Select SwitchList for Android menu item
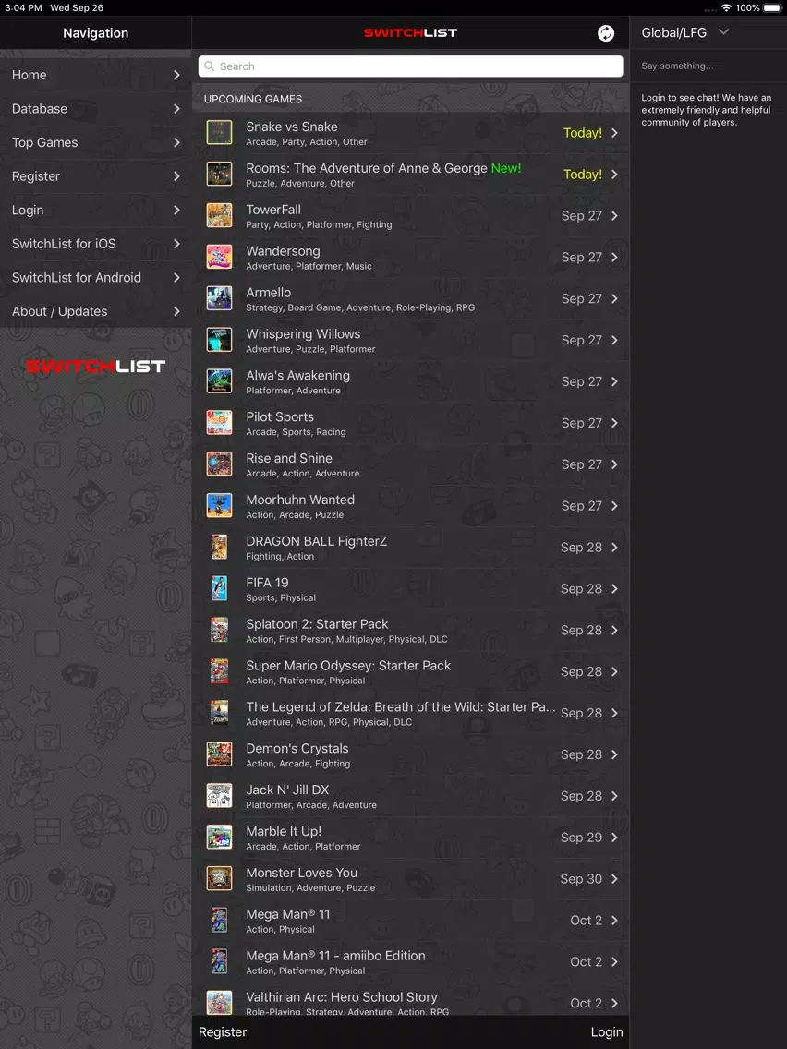The height and width of the screenshot is (1049, 787). click(x=96, y=278)
